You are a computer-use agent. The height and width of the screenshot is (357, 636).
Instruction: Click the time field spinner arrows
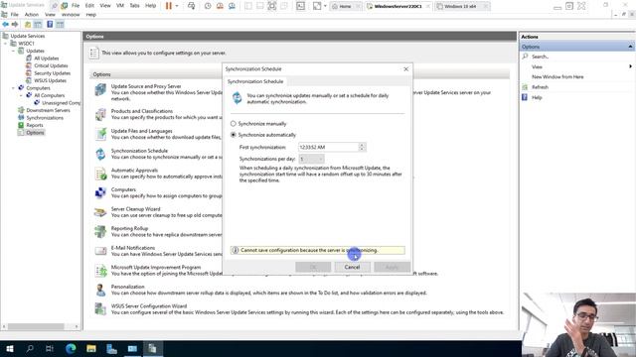point(362,148)
